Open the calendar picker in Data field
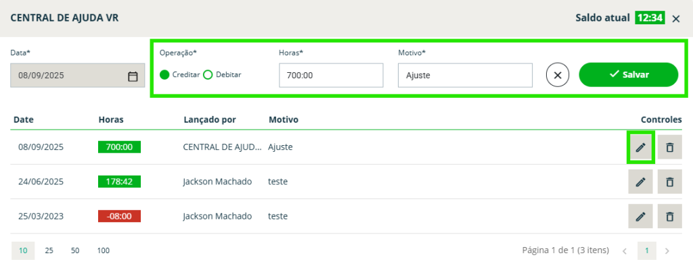 [133, 76]
